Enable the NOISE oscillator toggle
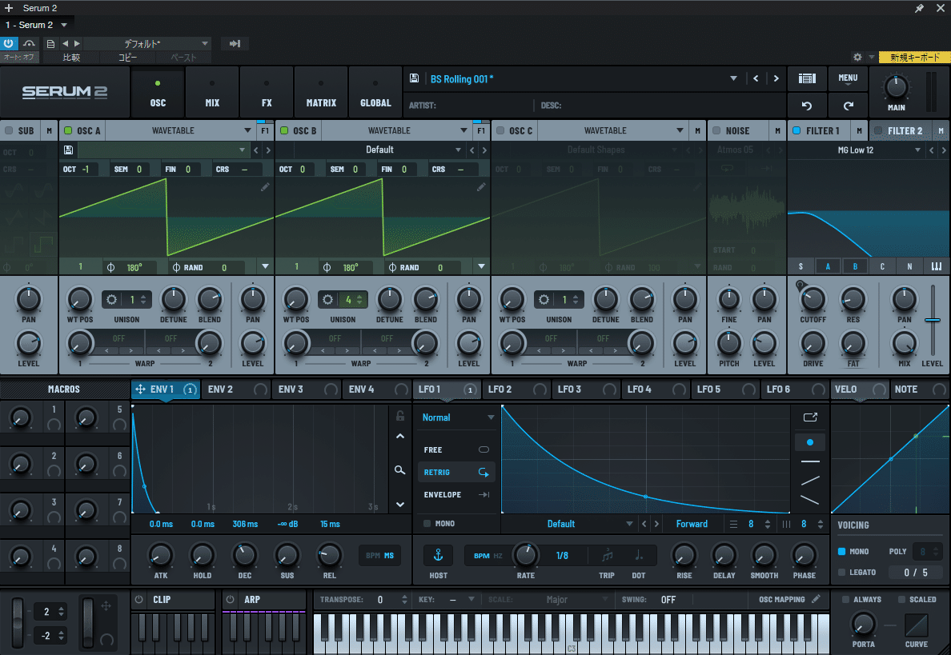 pos(716,130)
